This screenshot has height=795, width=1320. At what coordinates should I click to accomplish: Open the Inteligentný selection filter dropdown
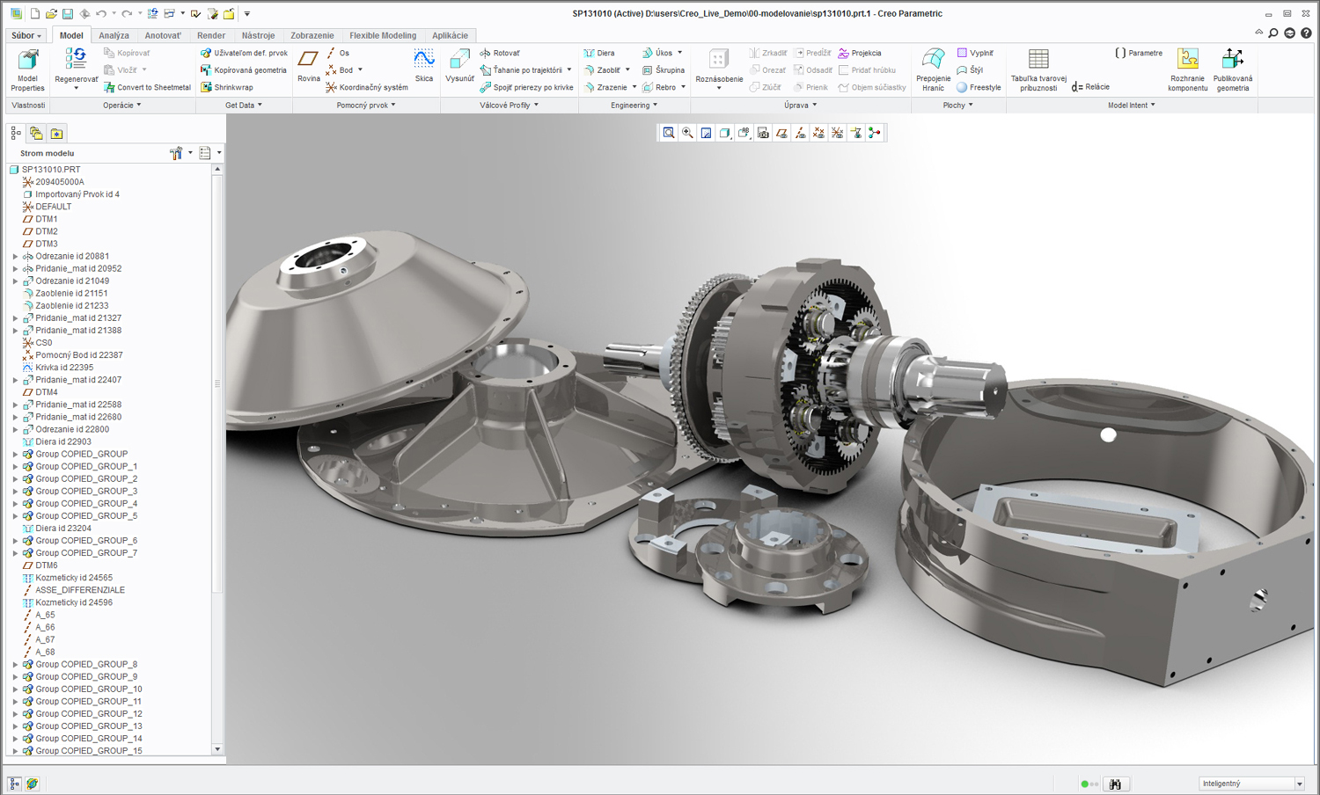(x=1299, y=784)
